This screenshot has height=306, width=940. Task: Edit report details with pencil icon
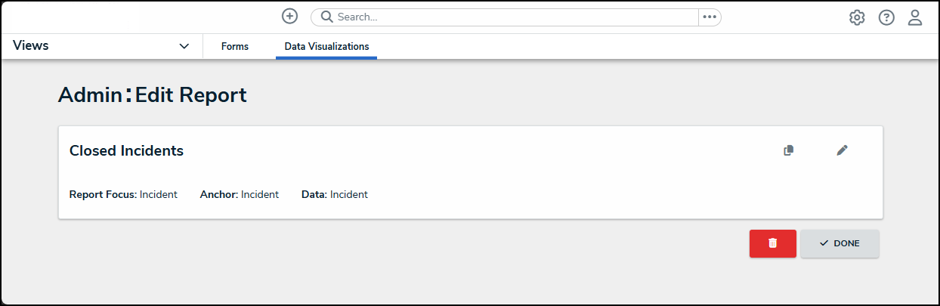(843, 150)
